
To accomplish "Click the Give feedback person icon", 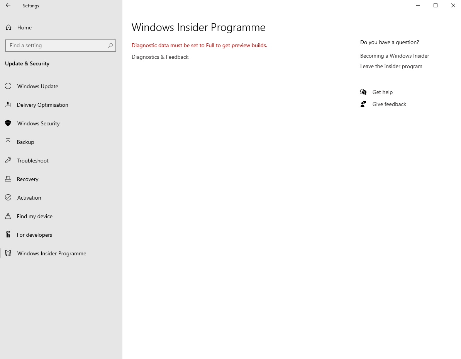I will (363, 104).
